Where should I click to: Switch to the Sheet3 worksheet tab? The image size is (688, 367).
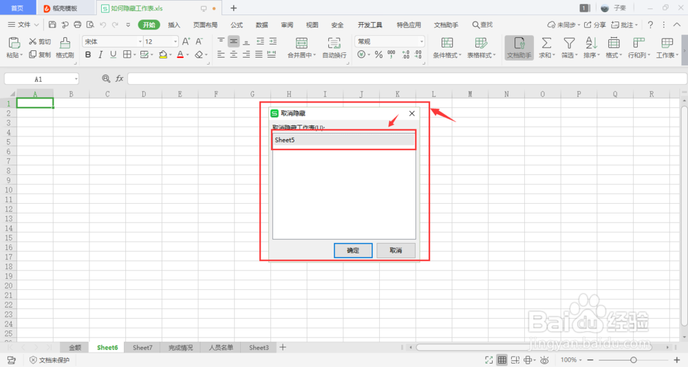click(x=259, y=348)
